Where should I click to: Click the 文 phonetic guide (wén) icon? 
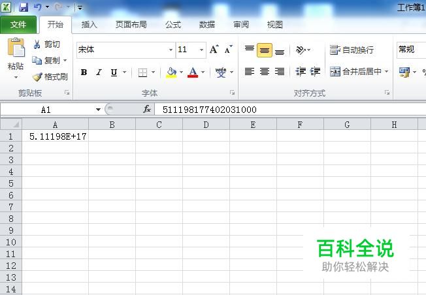221,72
